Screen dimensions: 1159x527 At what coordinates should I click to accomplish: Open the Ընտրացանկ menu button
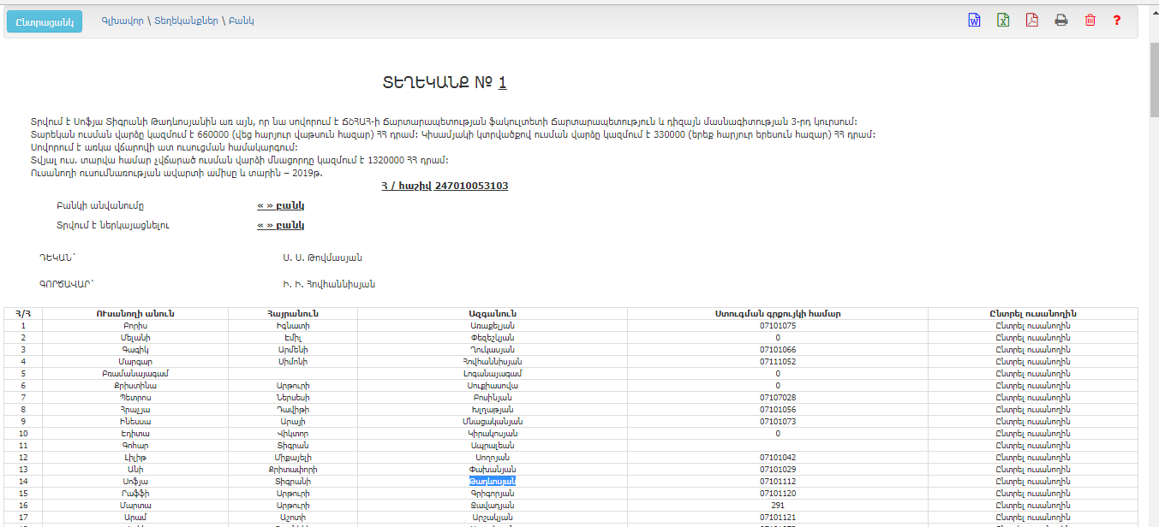pyautogui.click(x=44, y=21)
